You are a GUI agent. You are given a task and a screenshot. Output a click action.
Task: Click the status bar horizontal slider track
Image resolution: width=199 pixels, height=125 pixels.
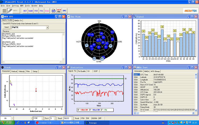coord(22,118)
